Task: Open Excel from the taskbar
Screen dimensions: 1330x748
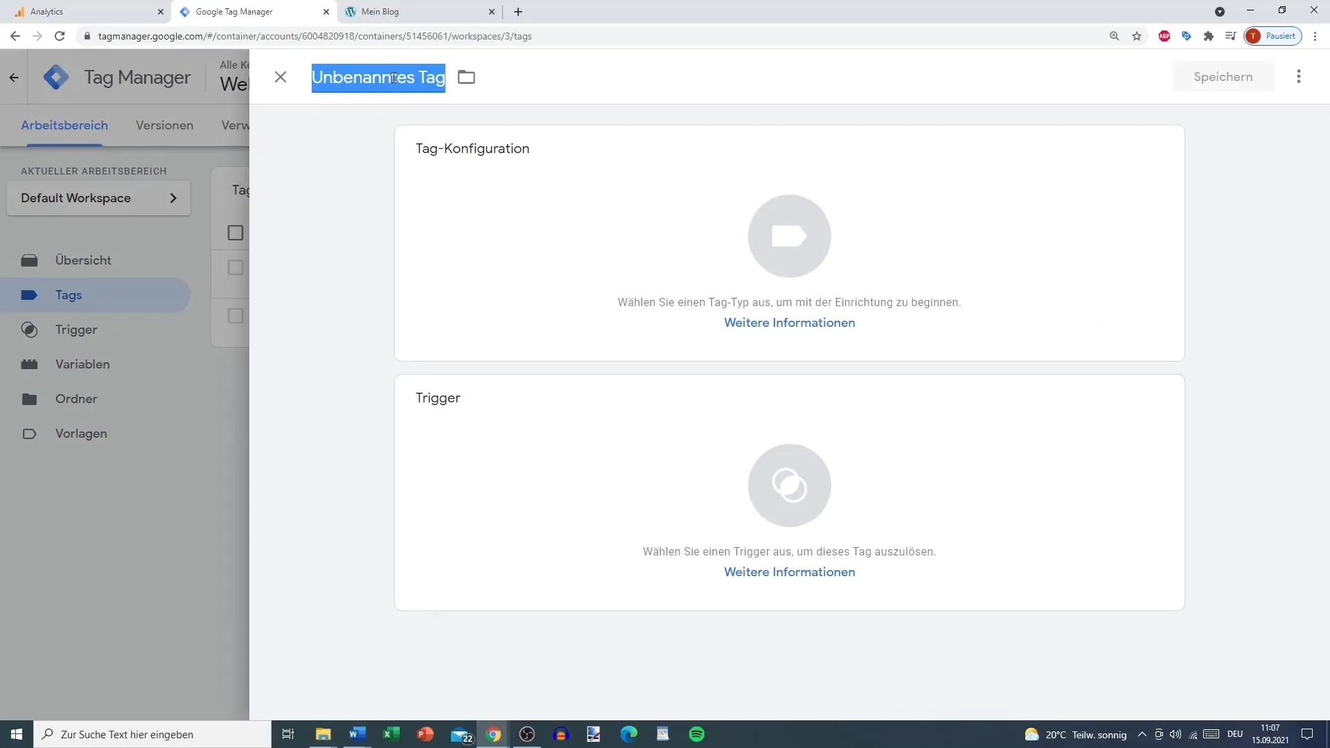Action: click(x=391, y=734)
